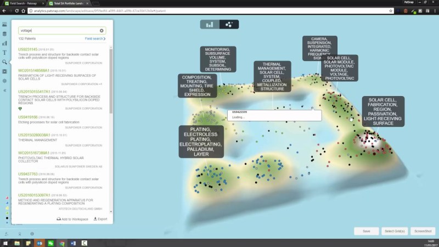
Task: Open patent US9419166
Action: [x=28, y=117]
